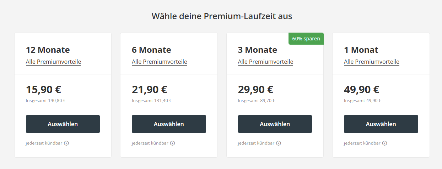This screenshot has height=169, width=442.
Task: Click the green 60% sparen badge
Action: point(306,39)
